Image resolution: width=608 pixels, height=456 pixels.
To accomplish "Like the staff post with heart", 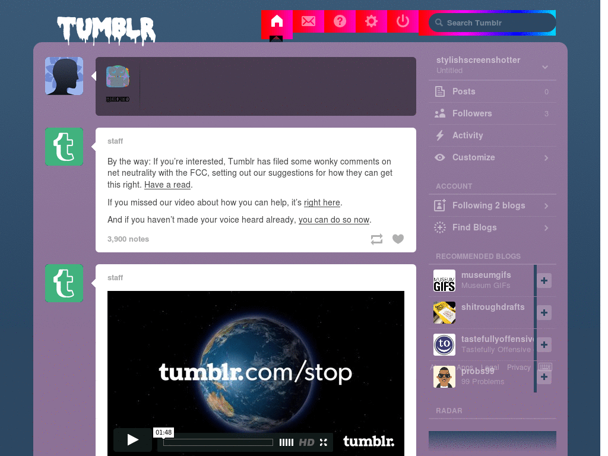I will click(x=398, y=239).
